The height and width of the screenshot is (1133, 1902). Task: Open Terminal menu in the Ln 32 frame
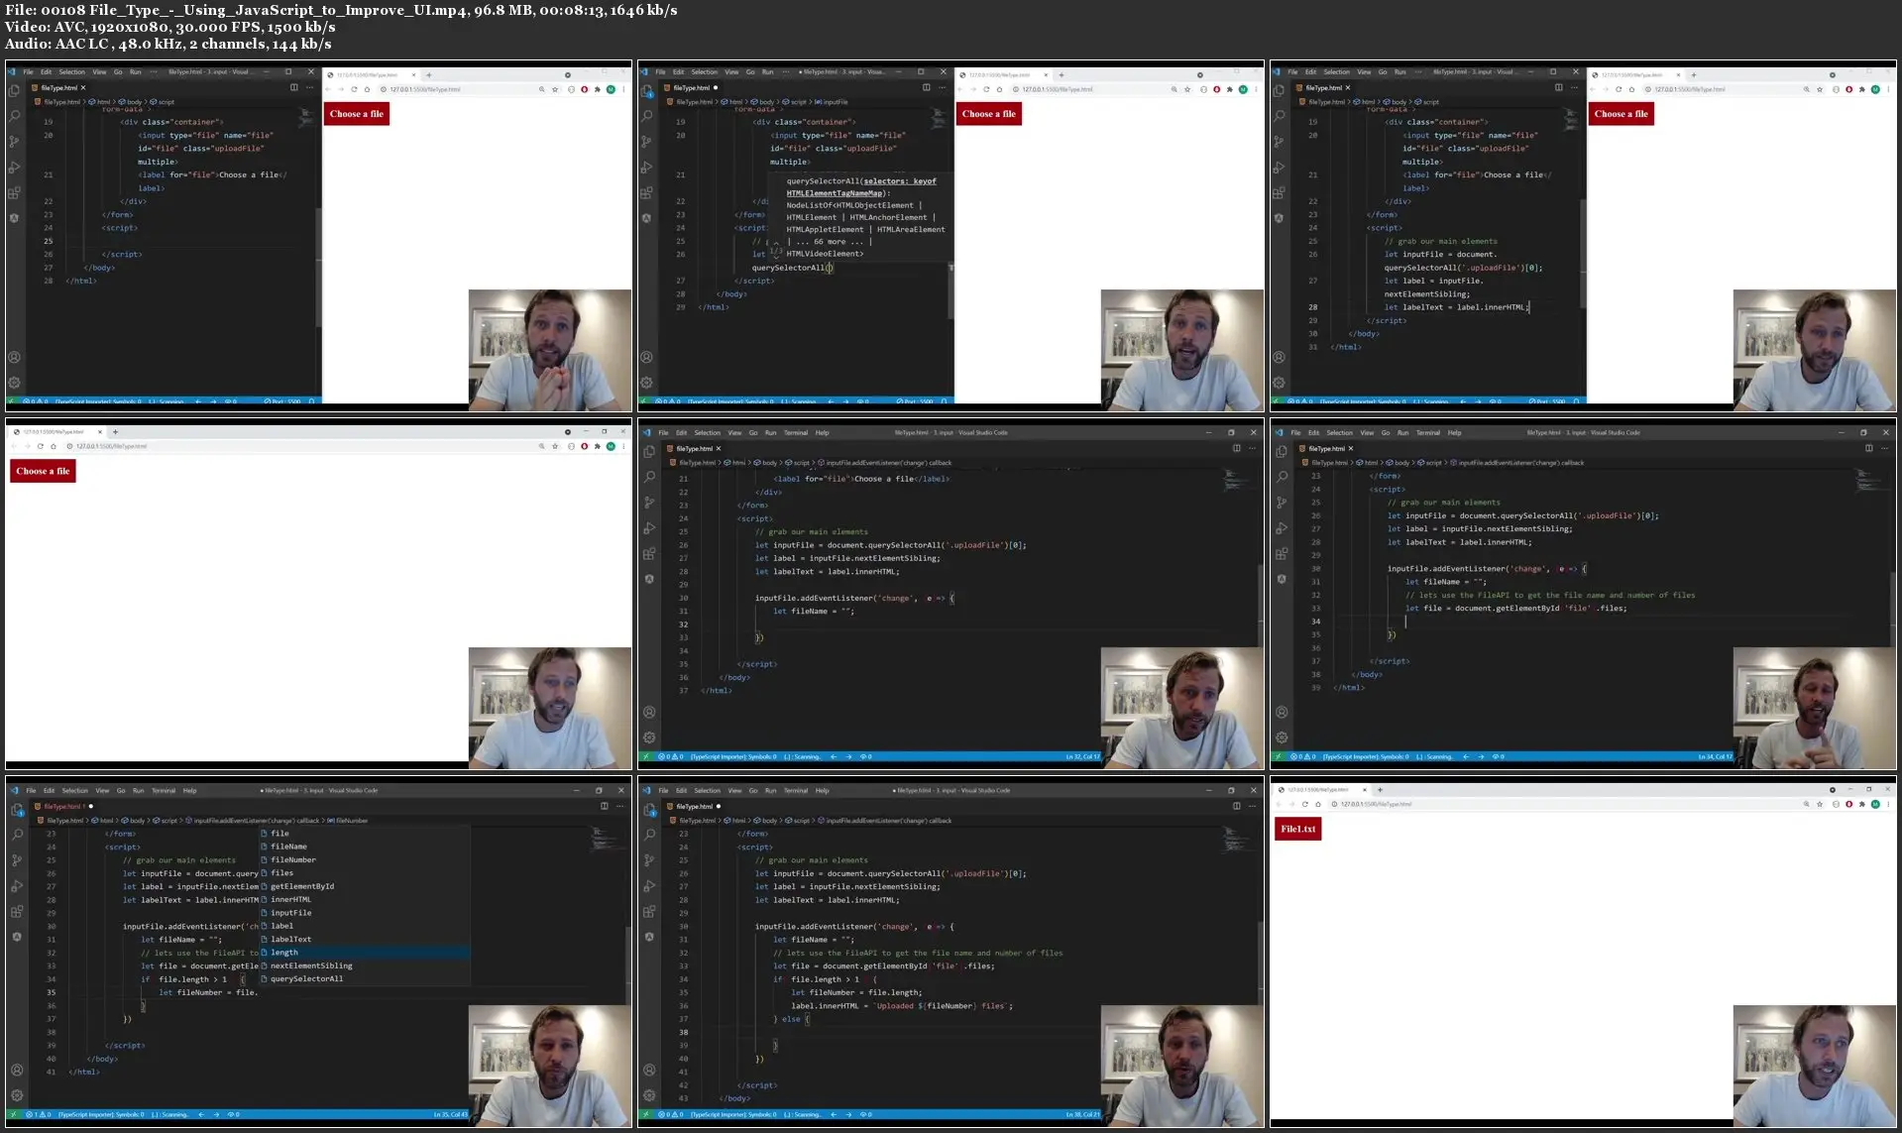pos(796,432)
